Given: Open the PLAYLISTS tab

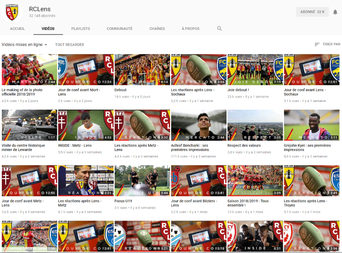Looking at the screenshot, I should click(81, 28).
